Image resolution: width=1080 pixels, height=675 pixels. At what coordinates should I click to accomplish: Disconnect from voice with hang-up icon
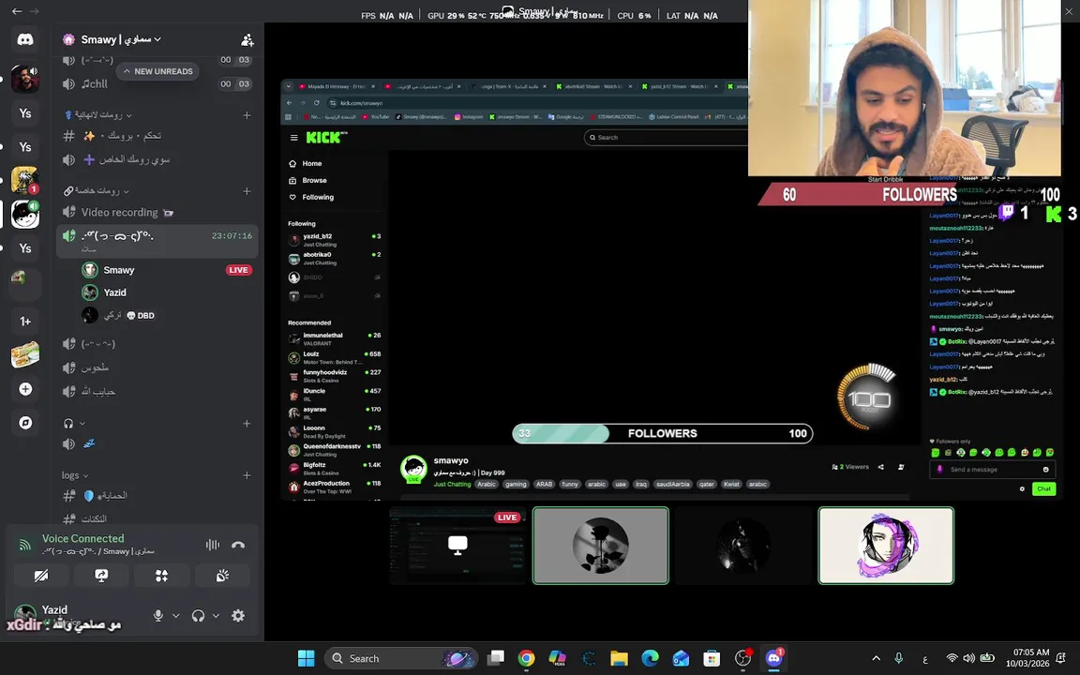238,545
